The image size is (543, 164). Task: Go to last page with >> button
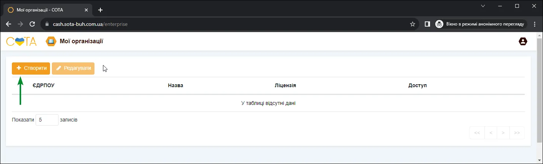517,133
